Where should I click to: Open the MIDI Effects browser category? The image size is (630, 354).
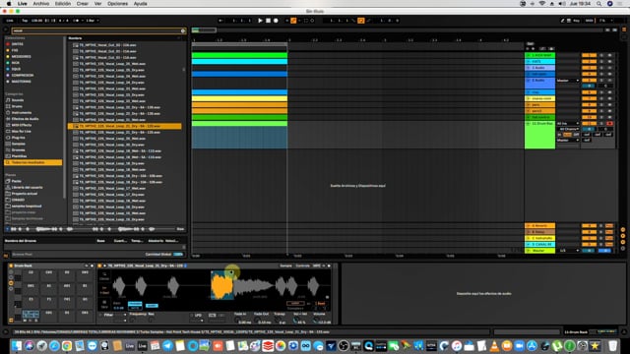[22, 125]
